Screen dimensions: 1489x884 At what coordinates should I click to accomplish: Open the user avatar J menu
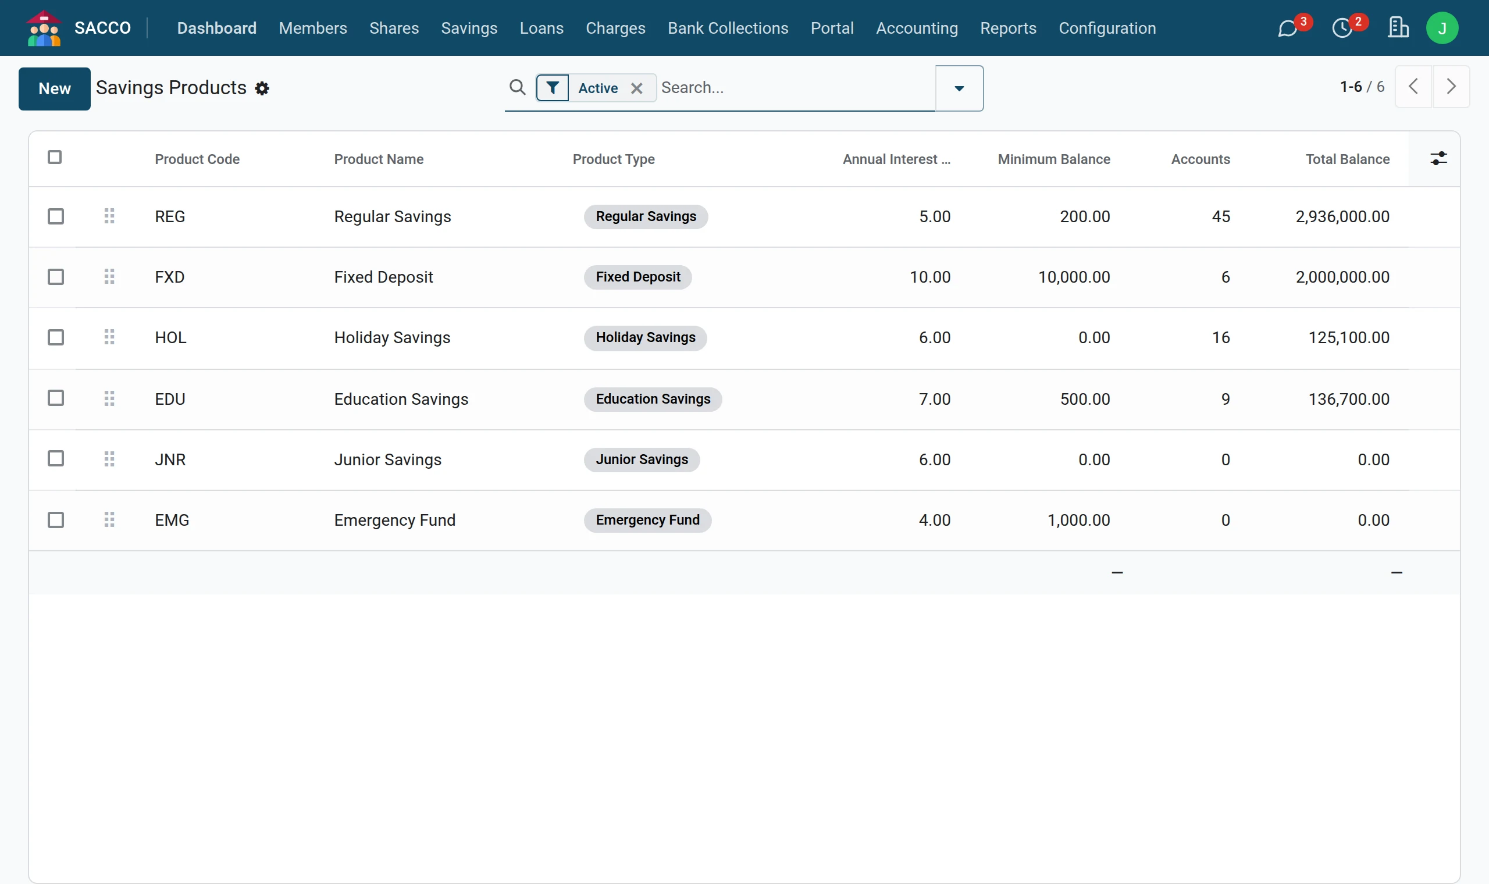(x=1442, y=28)
